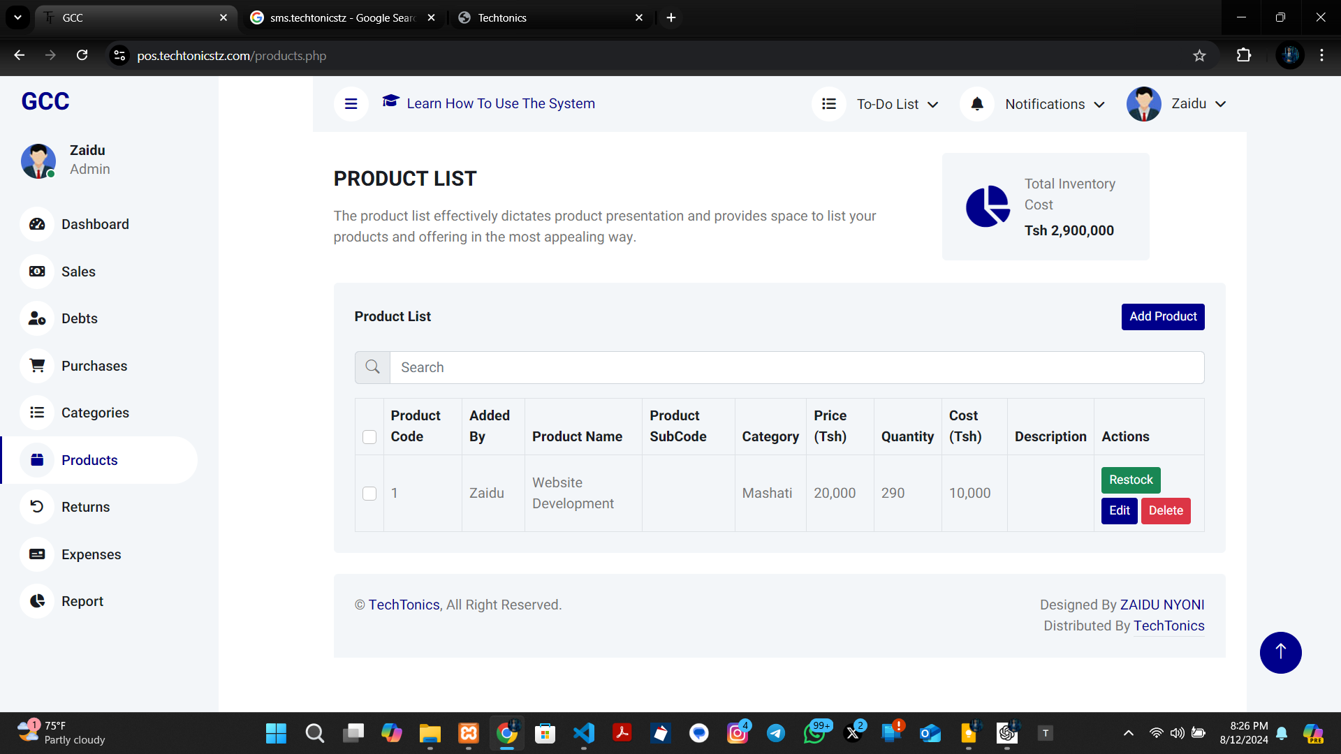Click the product Search input field
Screen dimensions: 1341x754
[x=796, y=367]
